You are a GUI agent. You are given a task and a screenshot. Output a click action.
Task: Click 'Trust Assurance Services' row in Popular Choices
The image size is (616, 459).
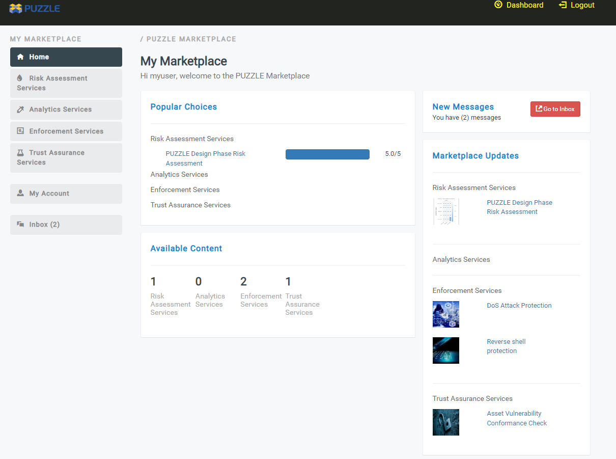pyautogui.click(x=190, y=205)
